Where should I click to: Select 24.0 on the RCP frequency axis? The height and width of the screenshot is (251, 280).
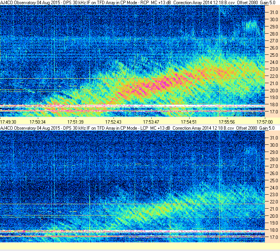coord(274,62)
